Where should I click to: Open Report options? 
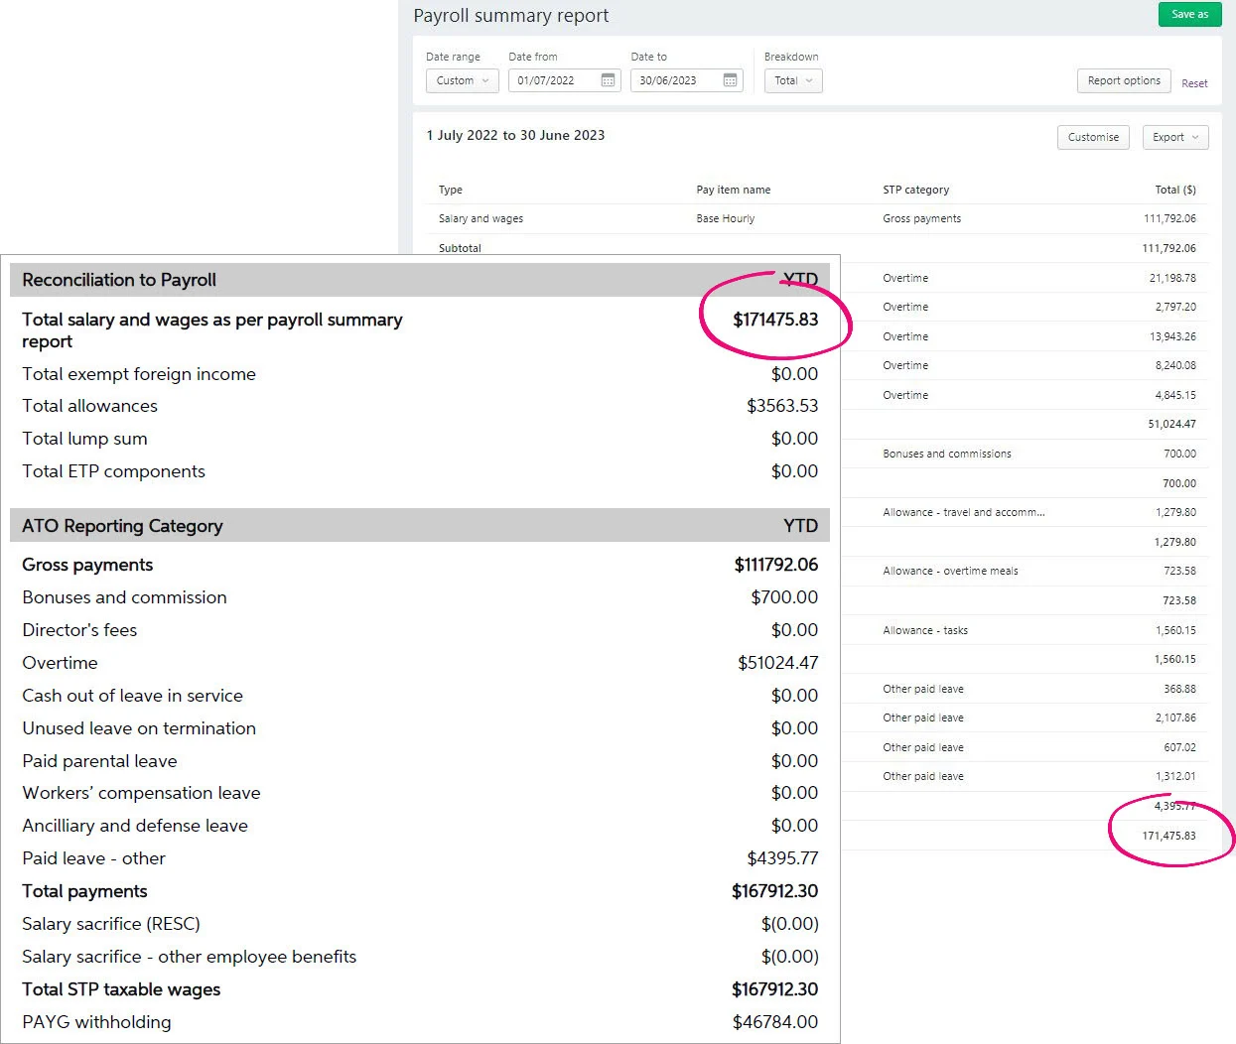1124,80
